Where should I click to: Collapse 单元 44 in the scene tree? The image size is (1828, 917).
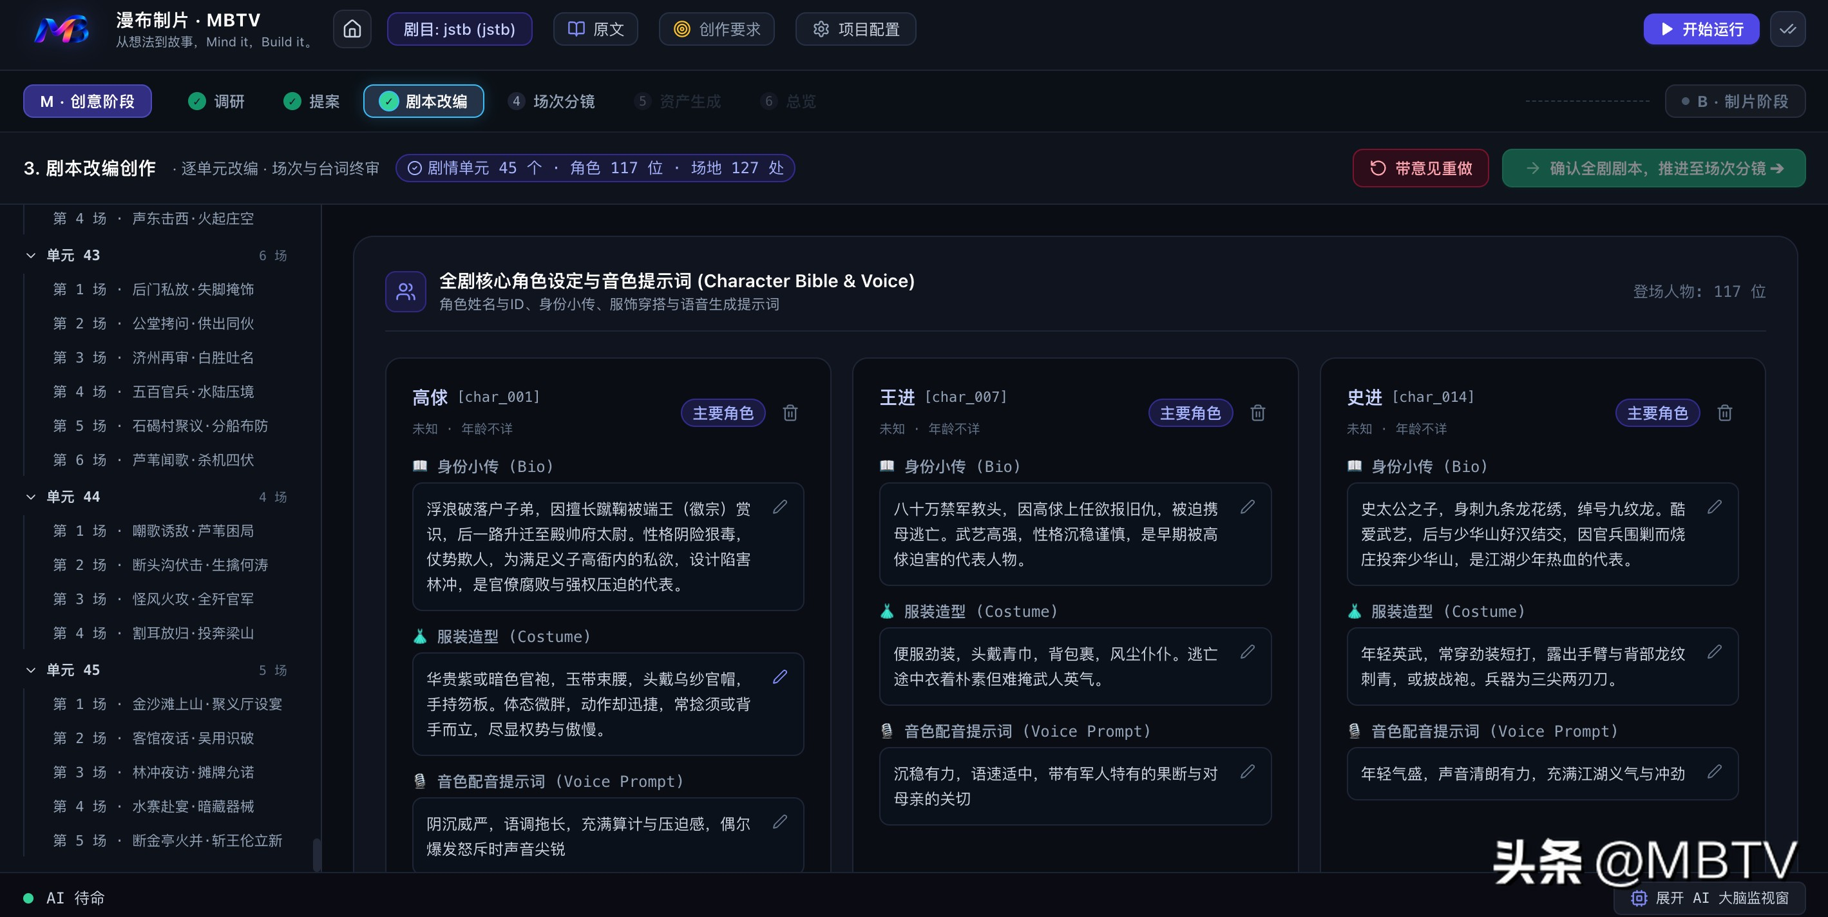coord(30,497)
